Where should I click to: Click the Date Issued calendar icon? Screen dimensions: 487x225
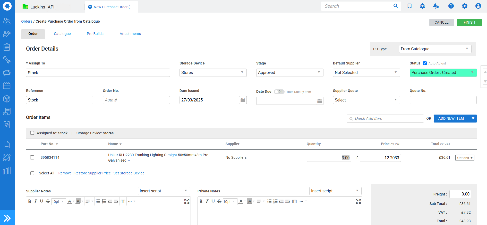243,100
